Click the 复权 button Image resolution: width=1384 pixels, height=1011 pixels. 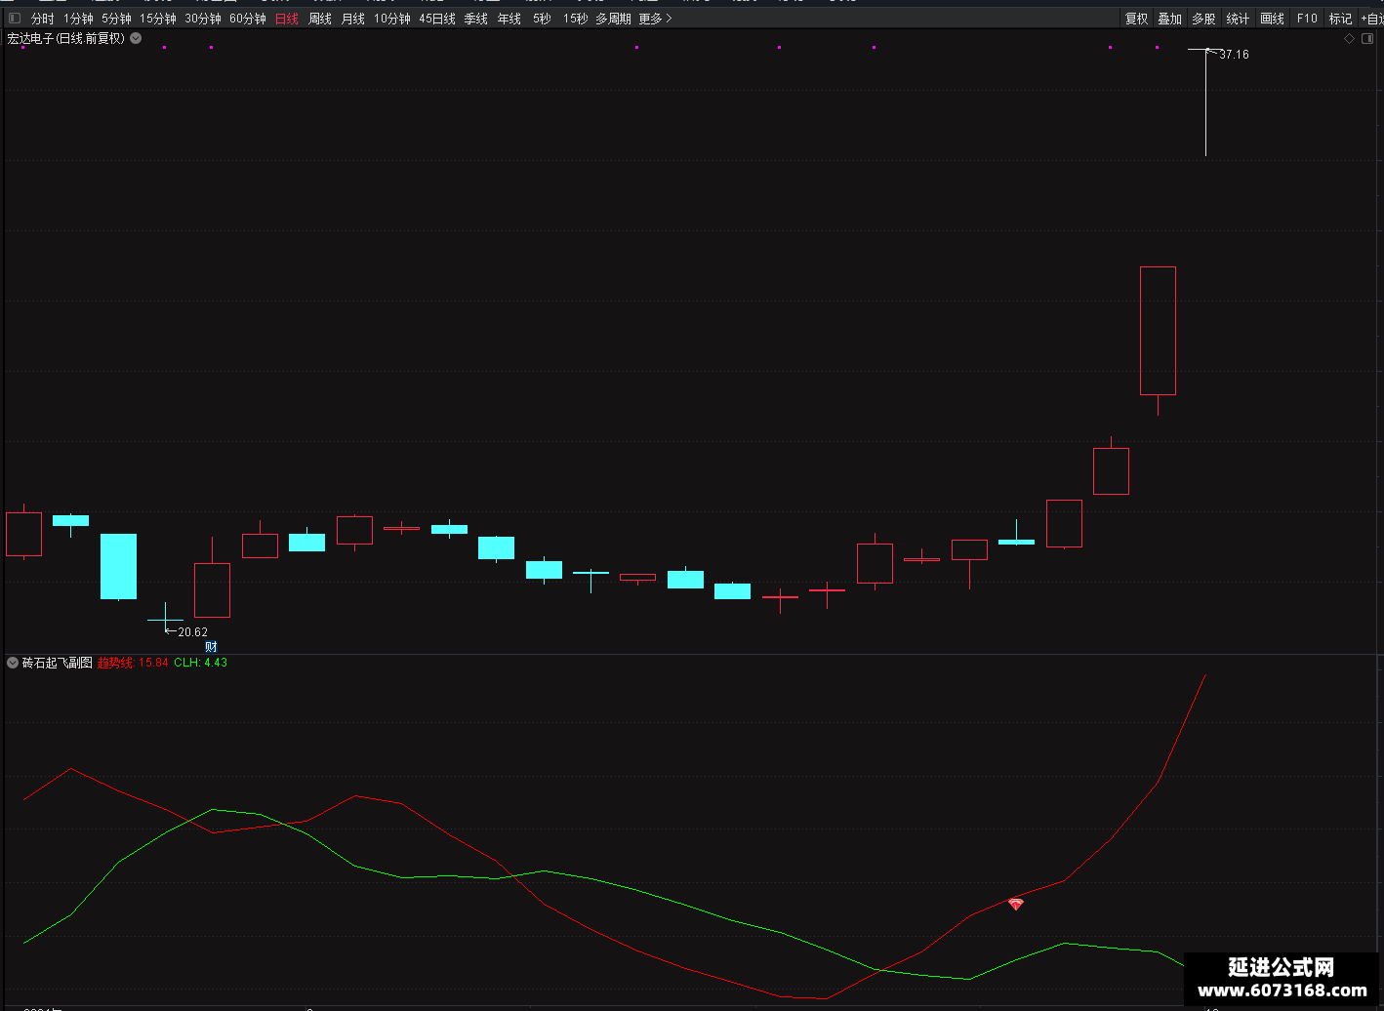(x=1136, y=19)
